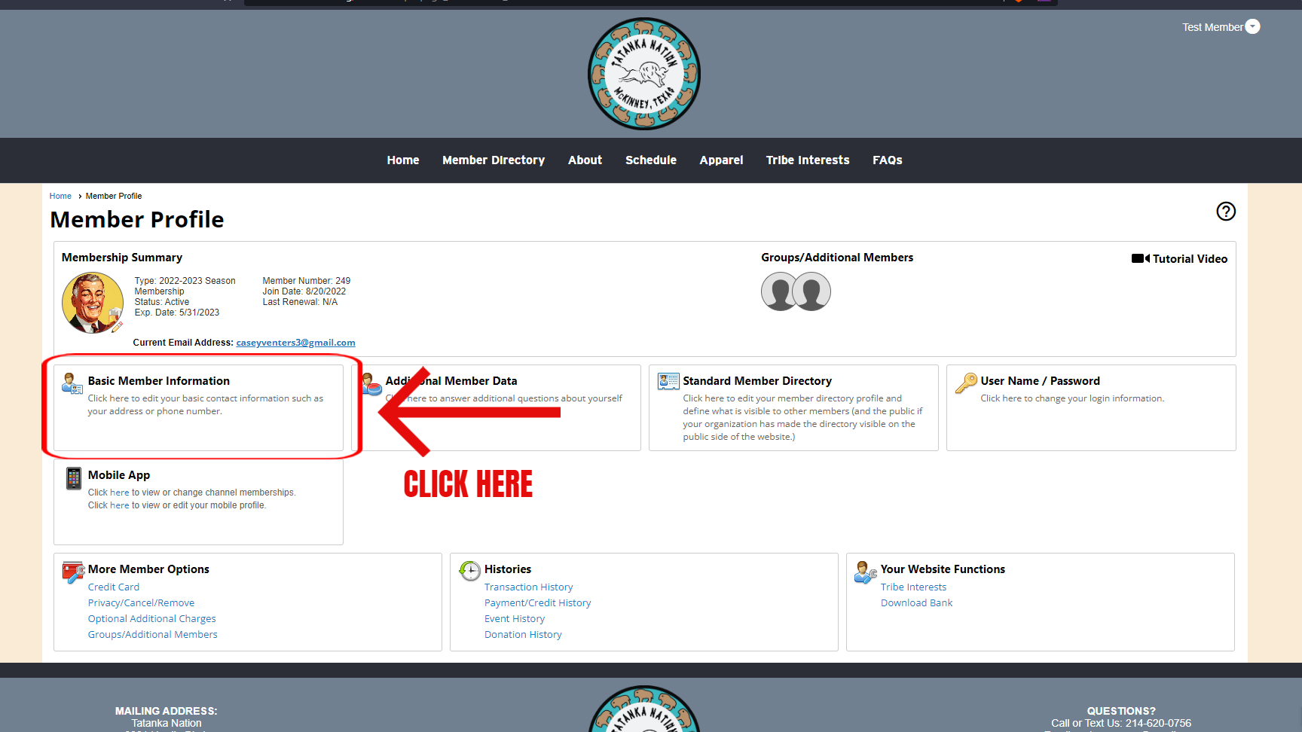Open the Donation History link

point(523,635)
